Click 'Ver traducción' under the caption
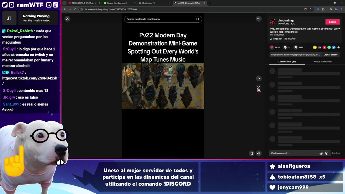The width and height of the screenshot is (345, 194). coord(277,35)
